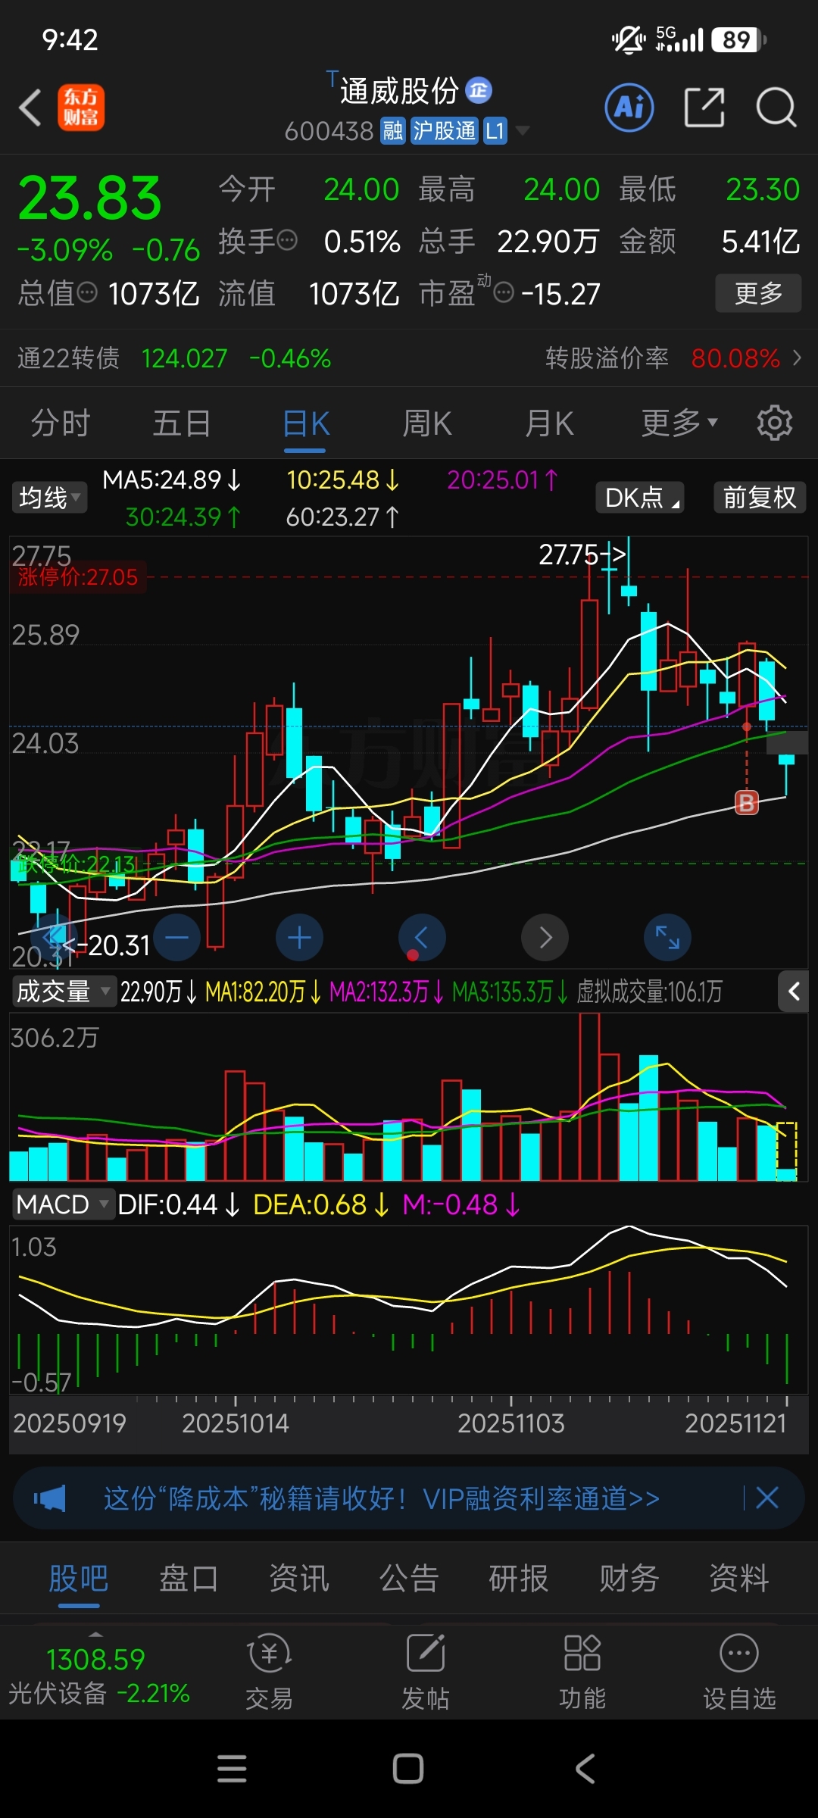The width and height of the screenshot is (818, 1818).
Task: Open 盘口 tab
Action: 189,1579
